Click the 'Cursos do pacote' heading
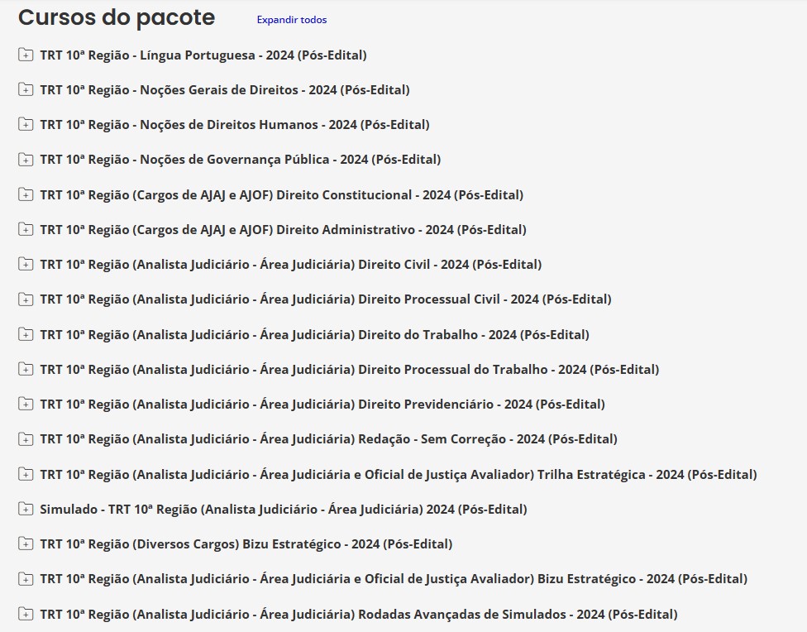The height and width of the screenshot is (632, 807). pyautogui.click(x=117, y=18)
